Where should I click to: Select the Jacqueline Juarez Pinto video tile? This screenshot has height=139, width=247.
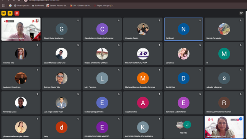(224, 127)
